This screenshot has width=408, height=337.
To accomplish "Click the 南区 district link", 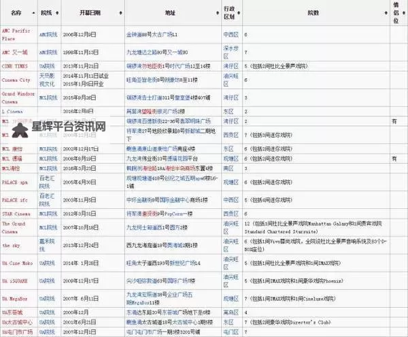I will coord(228,169).
